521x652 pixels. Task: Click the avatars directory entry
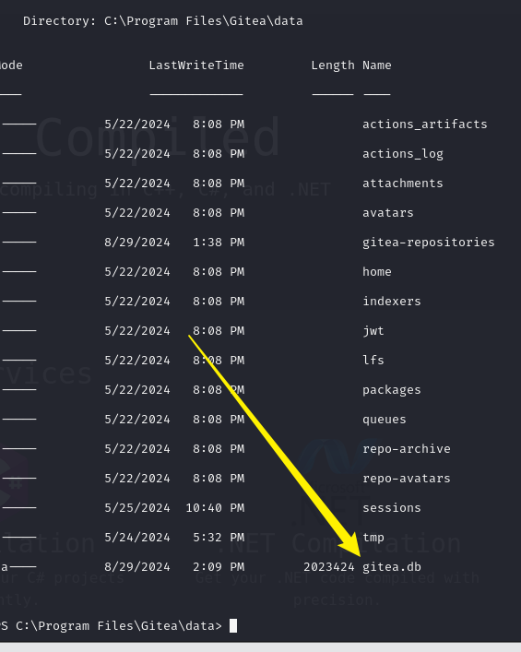[x=388, y=213]
